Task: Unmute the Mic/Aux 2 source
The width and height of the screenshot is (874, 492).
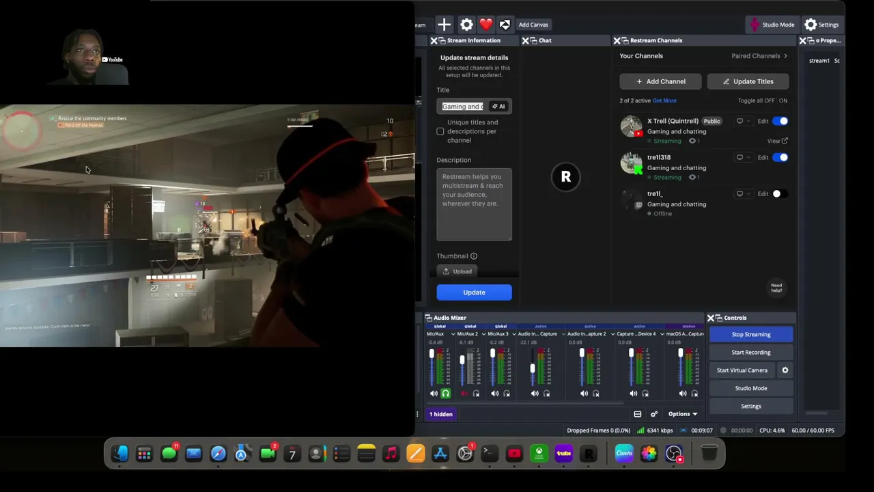Action: pos(464,394)
